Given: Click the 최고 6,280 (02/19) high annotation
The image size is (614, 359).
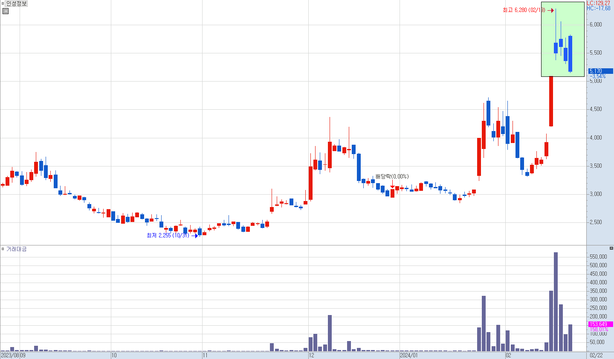Looking at the screenshot, I should click(524, 10).
